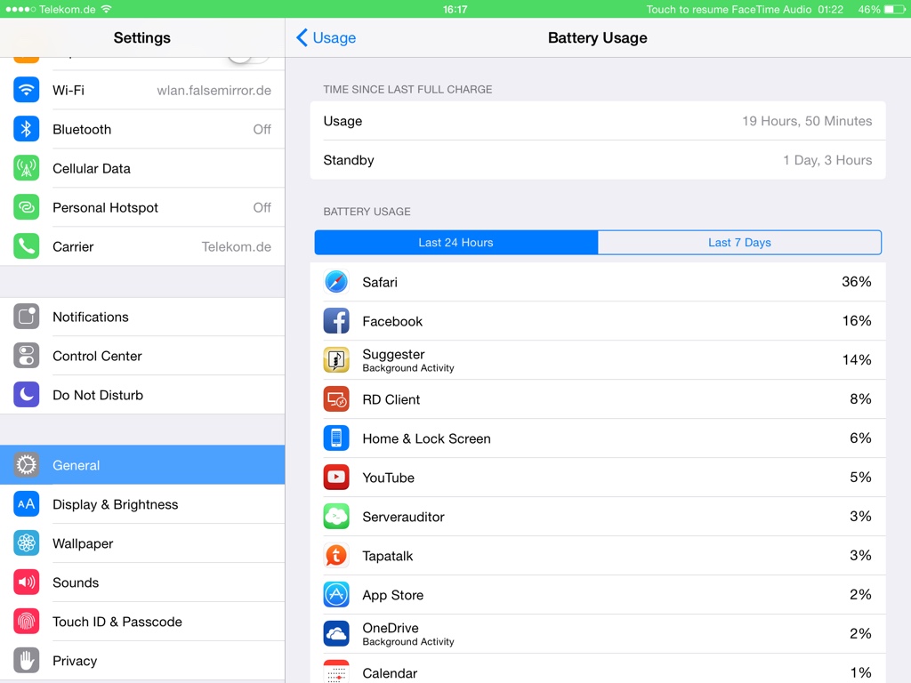Tap the back chevron beside Usage

click(x=302, y=37)
